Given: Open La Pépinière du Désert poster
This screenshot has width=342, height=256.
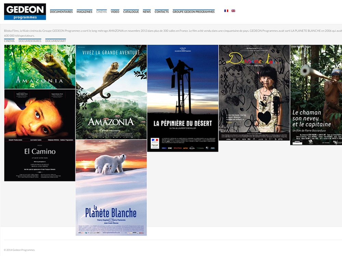Looking at the screenshot, I should 183,98.
